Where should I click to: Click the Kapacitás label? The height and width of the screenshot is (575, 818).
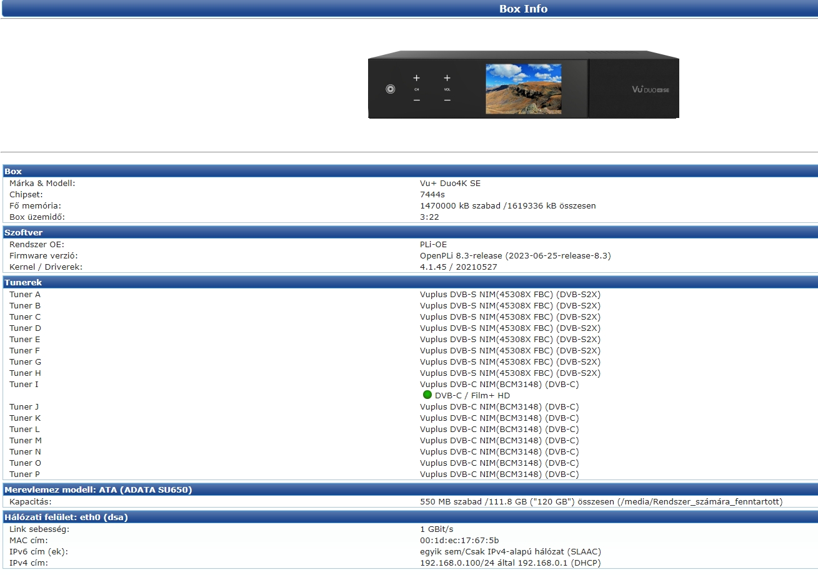[30, 502]
